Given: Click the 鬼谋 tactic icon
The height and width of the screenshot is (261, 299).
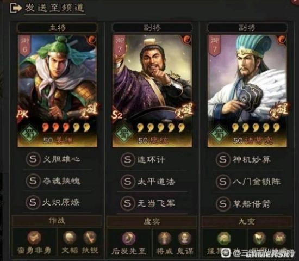Looking at the screenshot, I should (x=184, y=238).
